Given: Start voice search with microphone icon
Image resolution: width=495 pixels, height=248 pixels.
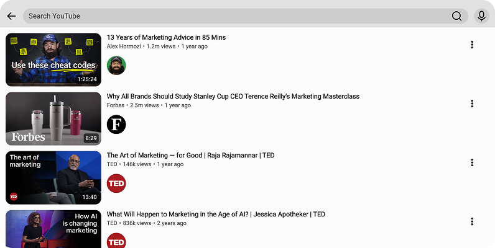Looking at the screenshot, I should click(x=481, y=16).
